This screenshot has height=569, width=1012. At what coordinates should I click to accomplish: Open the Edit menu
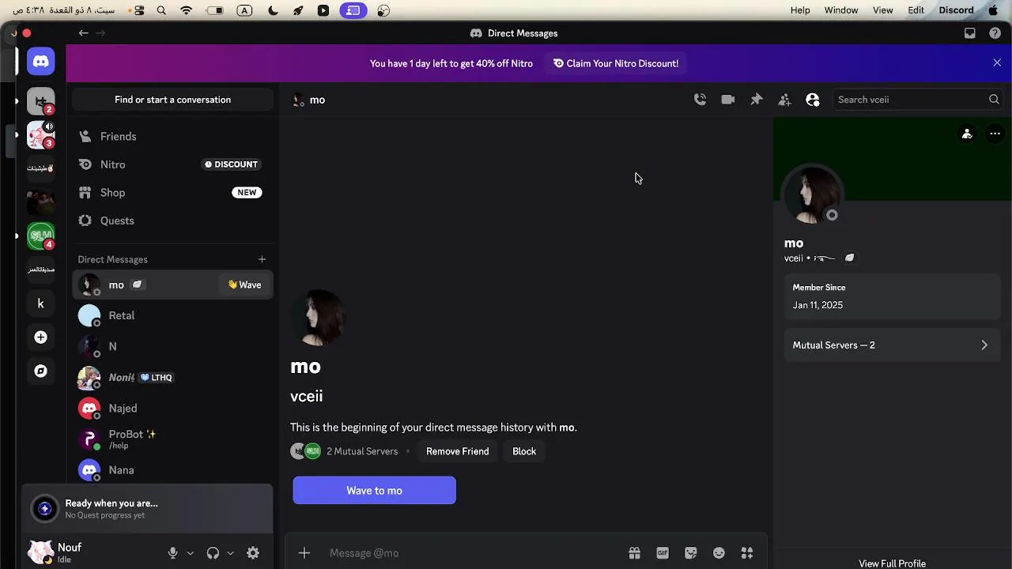916,10
